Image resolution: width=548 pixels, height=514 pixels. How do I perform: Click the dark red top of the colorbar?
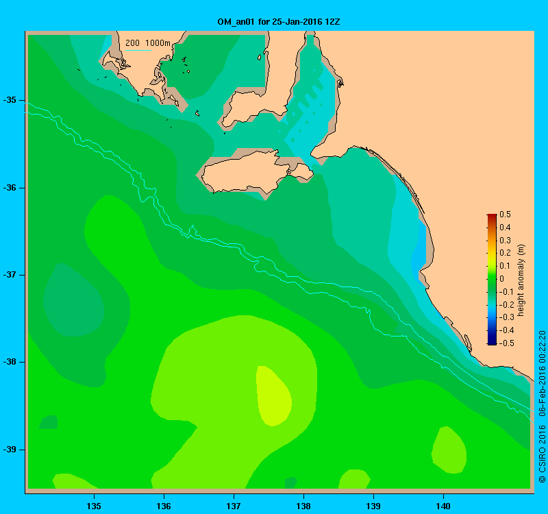point(492,216)
